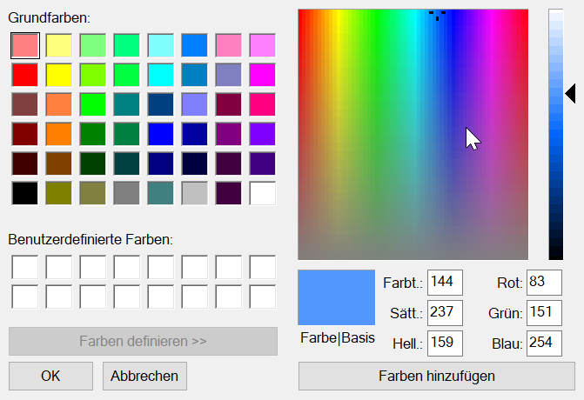
Task: Pick the brown swatch
Action: tap(59, 163)
